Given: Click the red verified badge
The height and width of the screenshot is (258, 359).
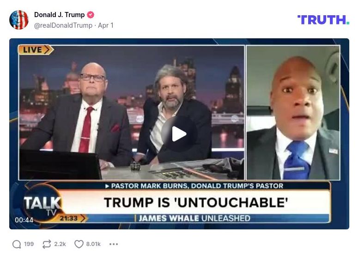Looking at the screenshot, I should tap(91, 15).
